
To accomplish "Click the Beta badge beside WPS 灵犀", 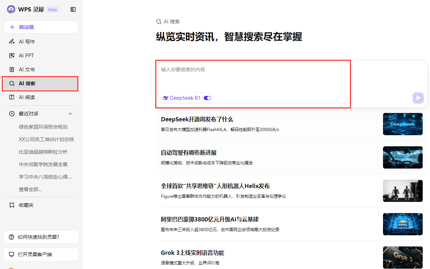I will (x=53, y=10).
